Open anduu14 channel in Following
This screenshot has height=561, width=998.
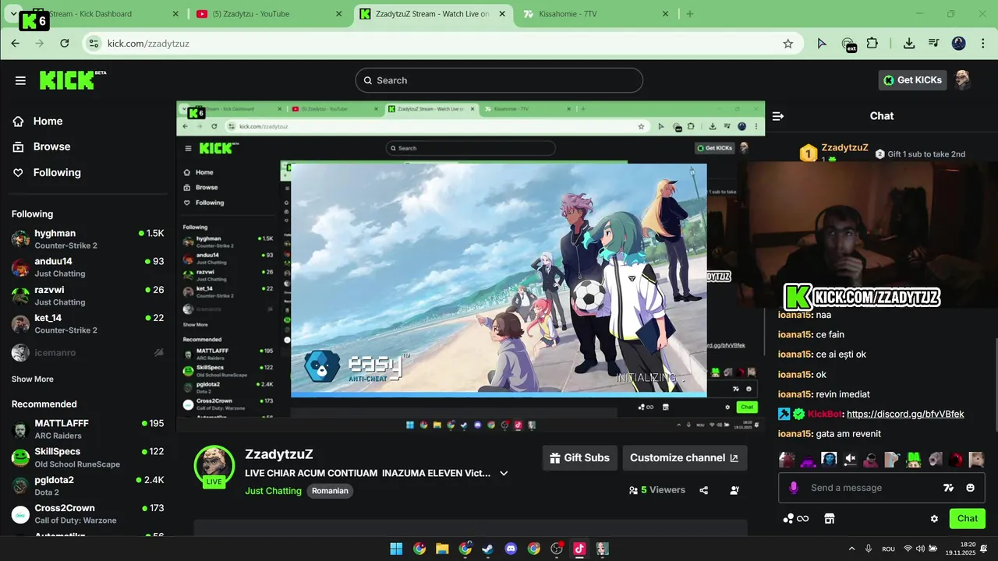pyautogui.click(x=87, y=267)
